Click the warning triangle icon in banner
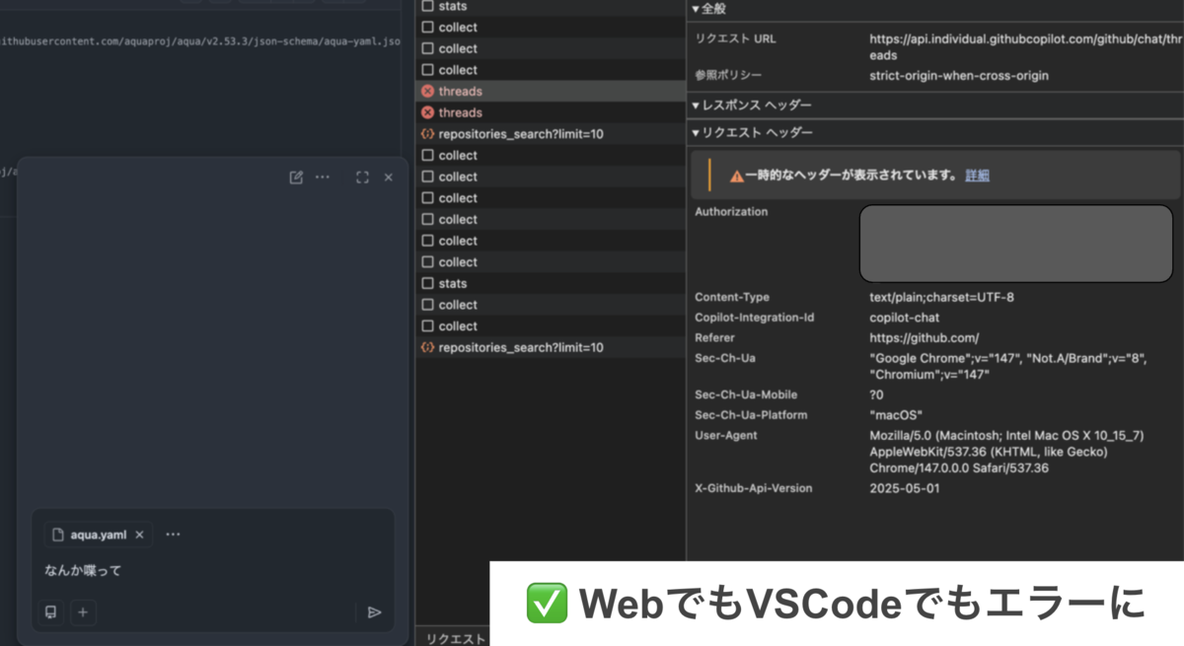Viewport: 1184px width, 646px height. pyautogui.click(x=736, y=177)
